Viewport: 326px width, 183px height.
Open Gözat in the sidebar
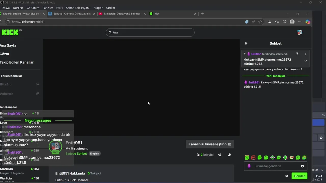5,54
